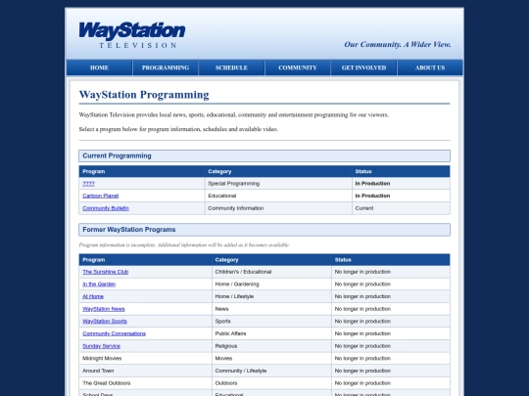Select The Great Outdoors program text
Viewport: 529px width, 396px height.
[x=106, y=383]
